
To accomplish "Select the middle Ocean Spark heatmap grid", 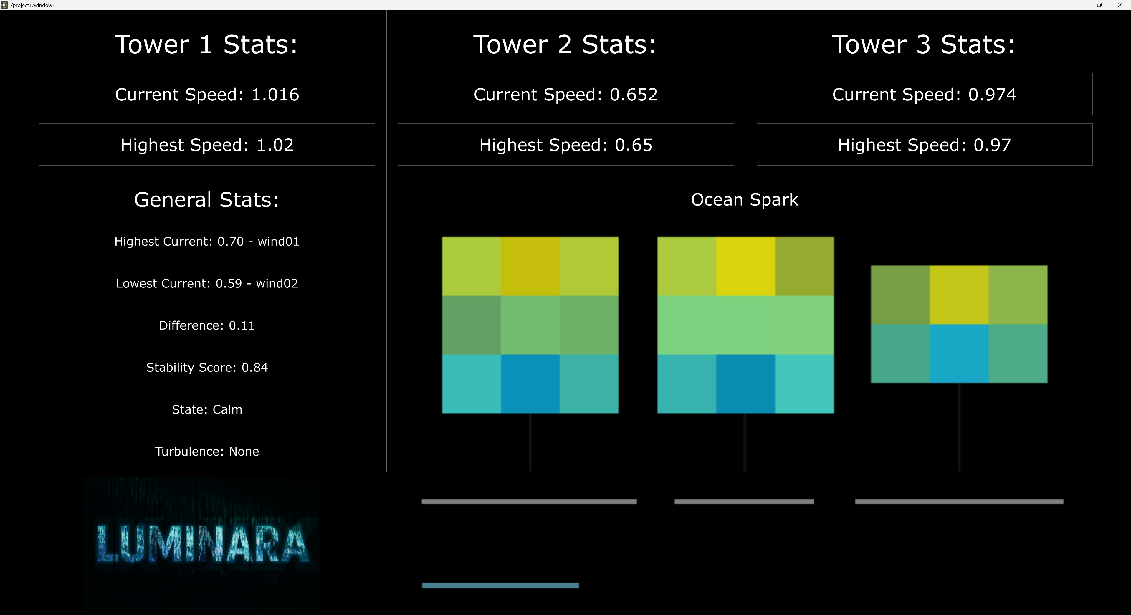I will tap(745, 325).
